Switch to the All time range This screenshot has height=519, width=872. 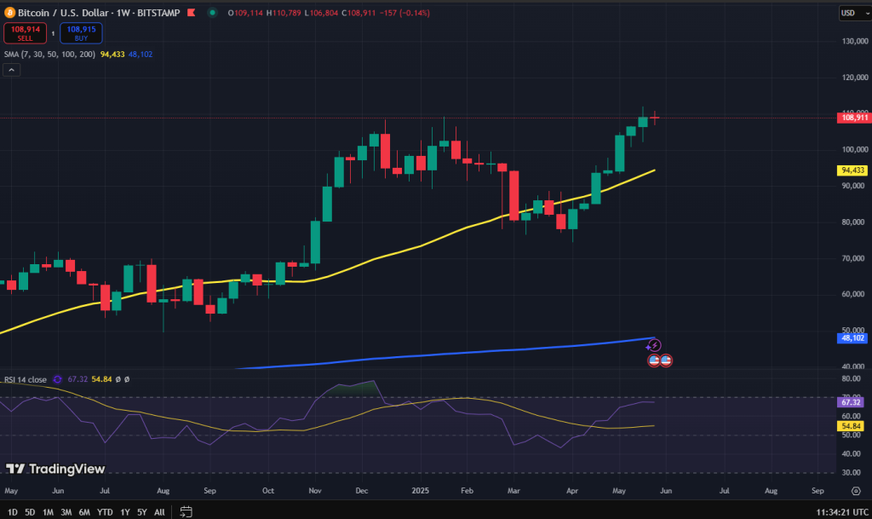(159, 512)
